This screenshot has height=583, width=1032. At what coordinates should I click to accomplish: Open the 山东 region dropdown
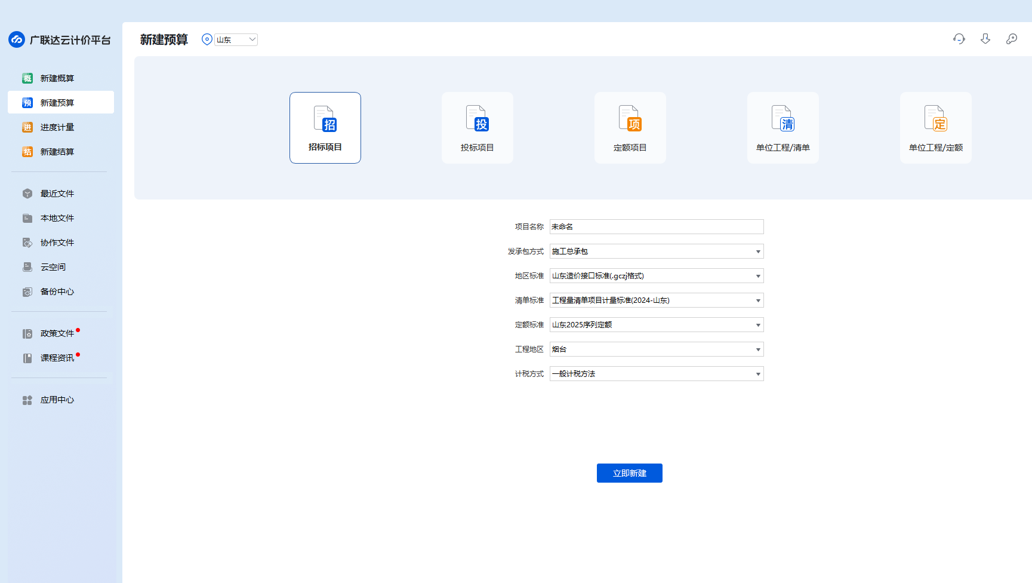(236, 39)
